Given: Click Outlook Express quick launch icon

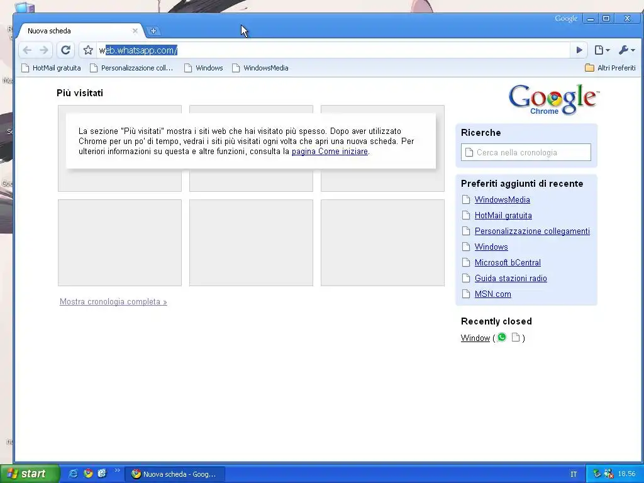Looking at the screenshot, I should coord(102,474).
